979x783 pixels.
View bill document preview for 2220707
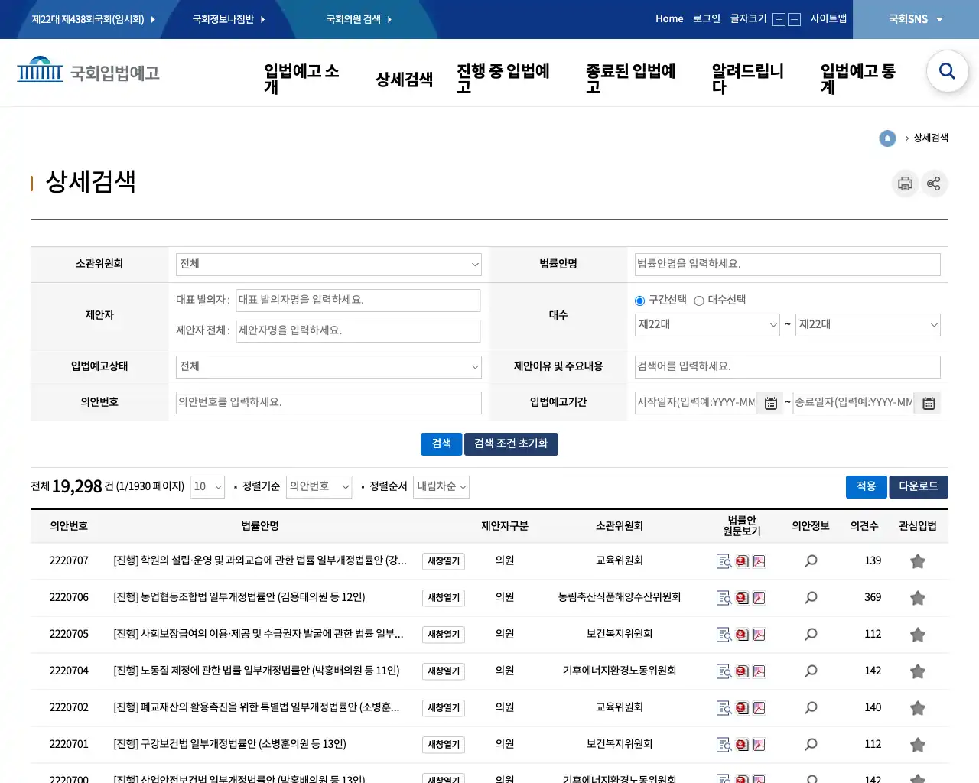tap(724, 561)
